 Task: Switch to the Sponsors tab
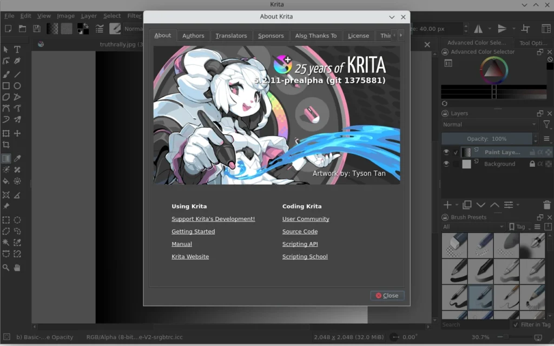pyautogui.click(x=271, y=36)
